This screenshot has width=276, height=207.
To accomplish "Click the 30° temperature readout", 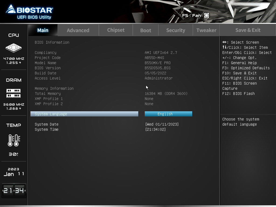I will click(13, 154).
